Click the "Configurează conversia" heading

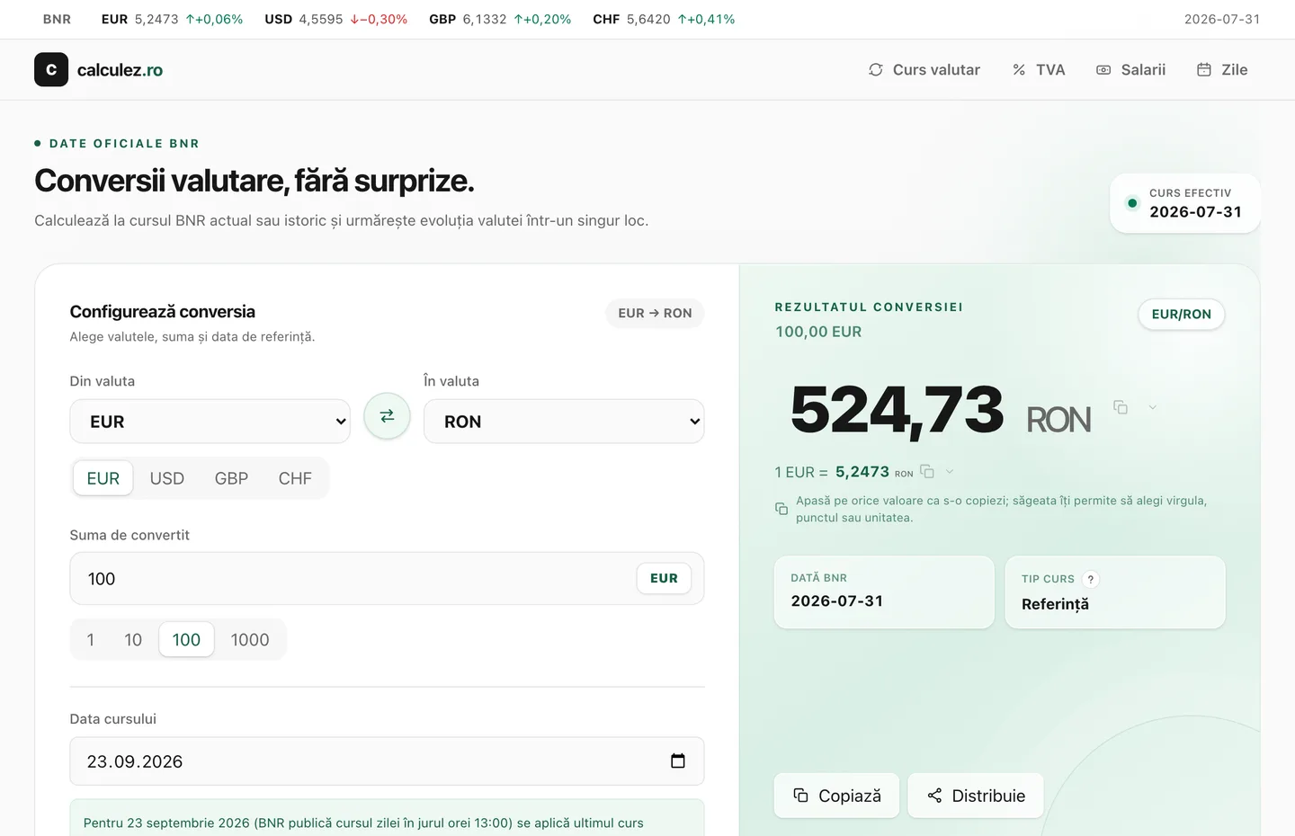pos(163,312)
